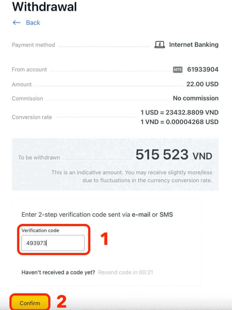Click the Resend code countdown link
The image size is (232, 310).
[x=126, y=272]
